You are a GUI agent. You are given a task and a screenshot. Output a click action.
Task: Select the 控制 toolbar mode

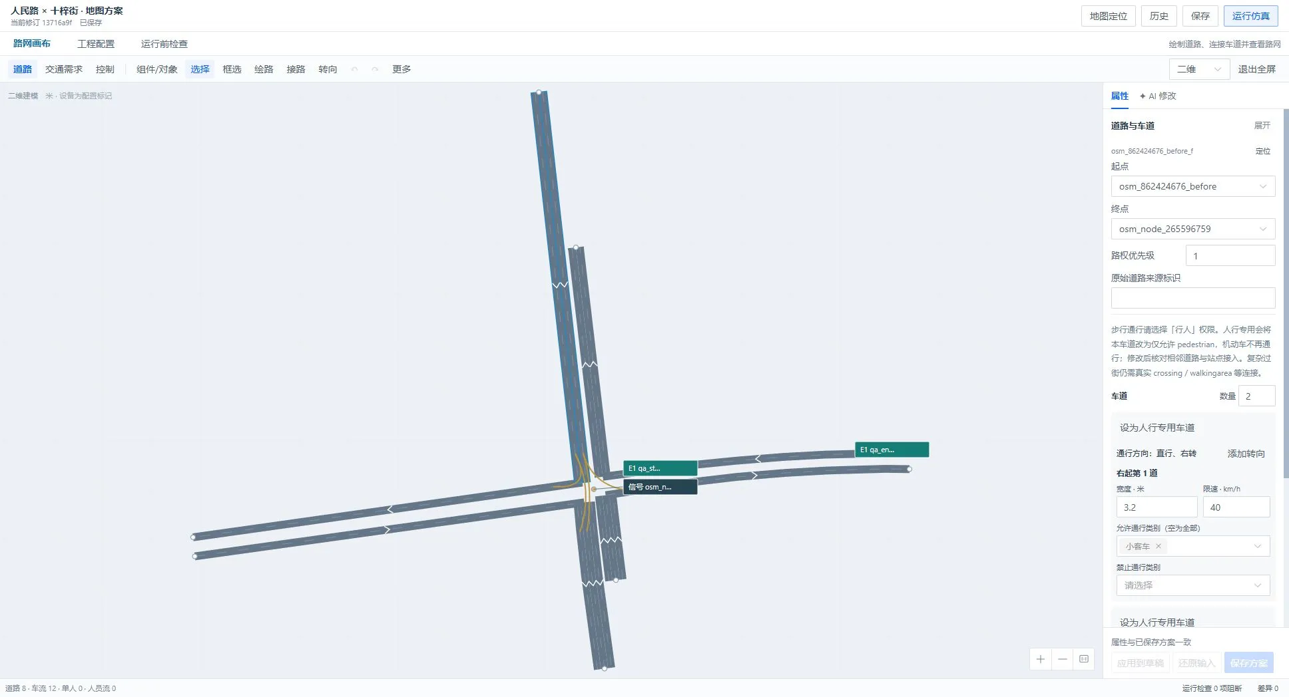click(105, 69)
